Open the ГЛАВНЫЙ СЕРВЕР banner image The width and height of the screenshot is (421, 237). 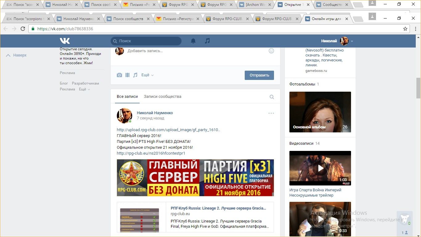pos(195,178)
